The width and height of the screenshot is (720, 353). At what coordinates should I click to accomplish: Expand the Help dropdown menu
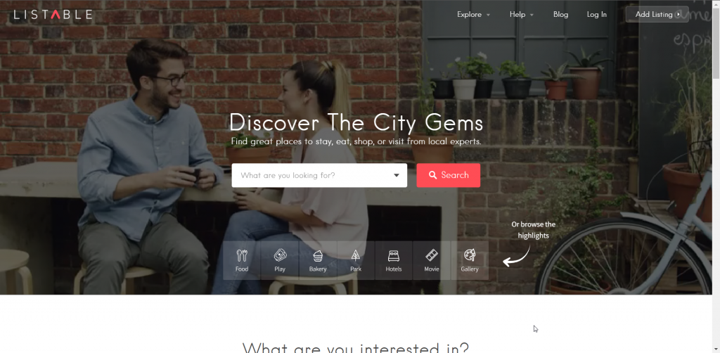tap(521, 15)
